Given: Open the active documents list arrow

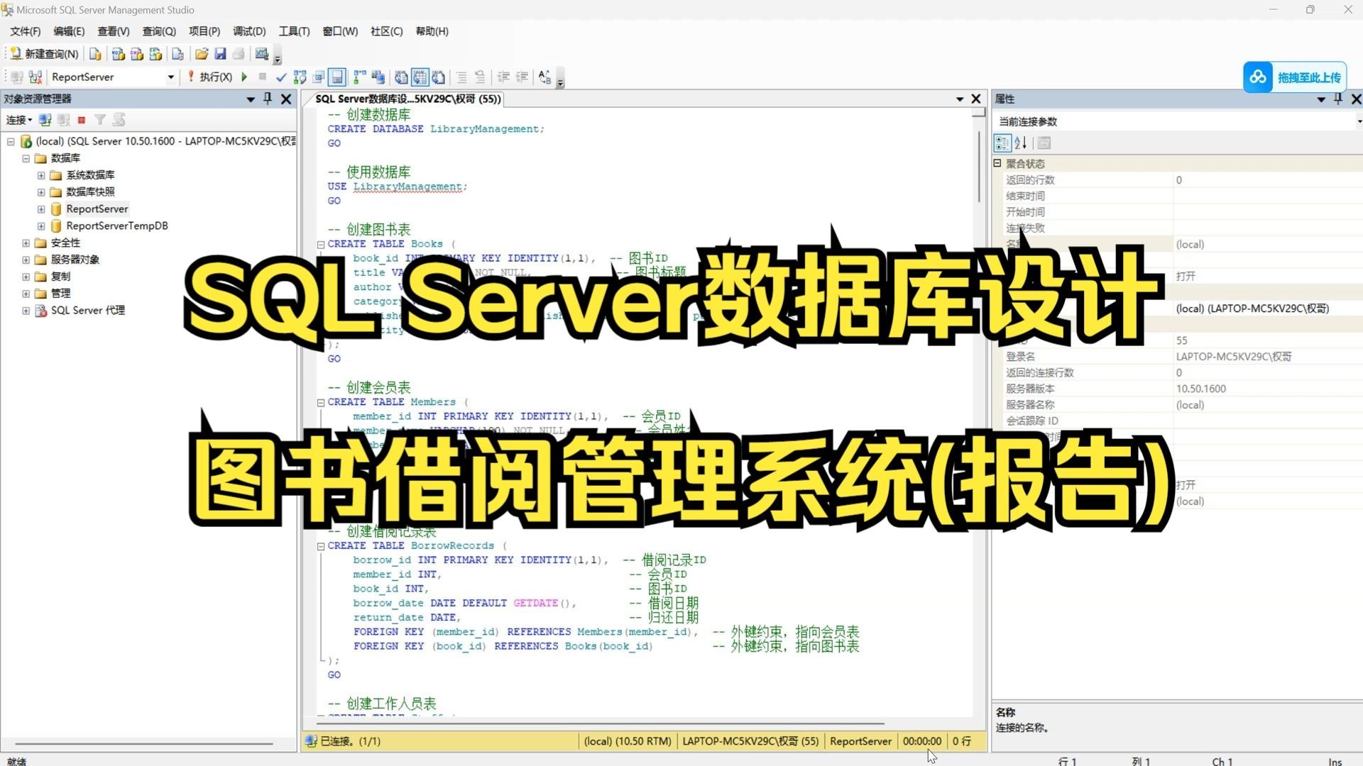Looking at the screenshot, I should click(x=960, y=99).
